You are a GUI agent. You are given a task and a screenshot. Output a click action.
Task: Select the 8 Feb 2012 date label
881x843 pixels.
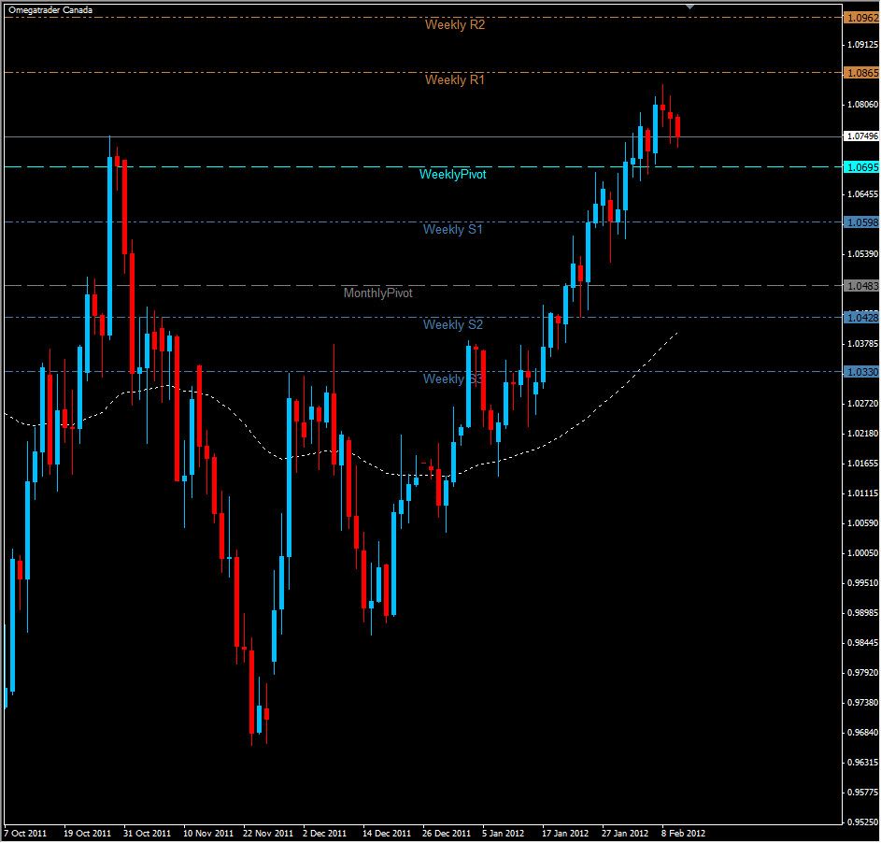tap(682, 831)
